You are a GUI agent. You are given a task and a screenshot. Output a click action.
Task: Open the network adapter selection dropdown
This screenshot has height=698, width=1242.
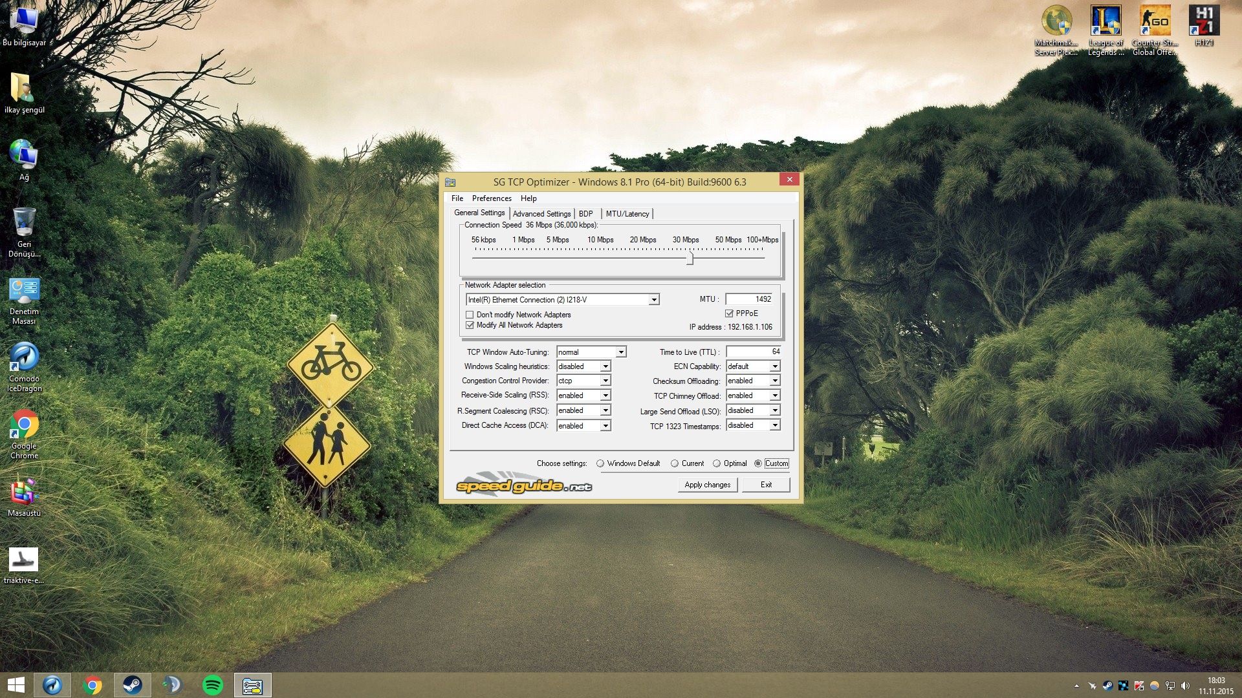click(x=654, y=300)
